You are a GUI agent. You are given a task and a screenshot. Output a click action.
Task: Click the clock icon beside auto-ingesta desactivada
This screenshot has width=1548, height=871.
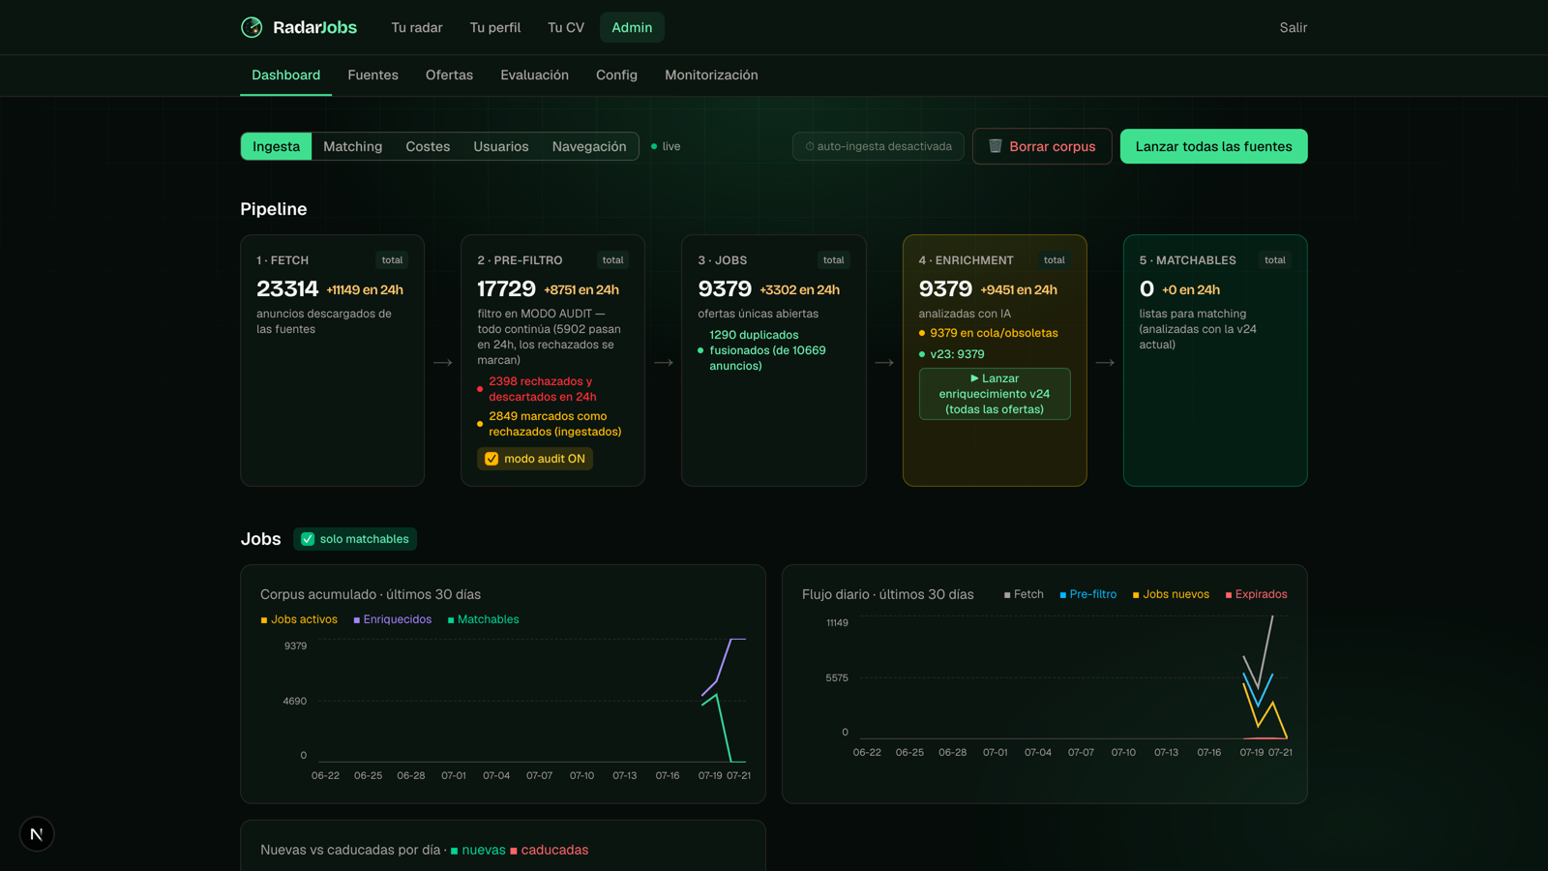click(810, 147)
